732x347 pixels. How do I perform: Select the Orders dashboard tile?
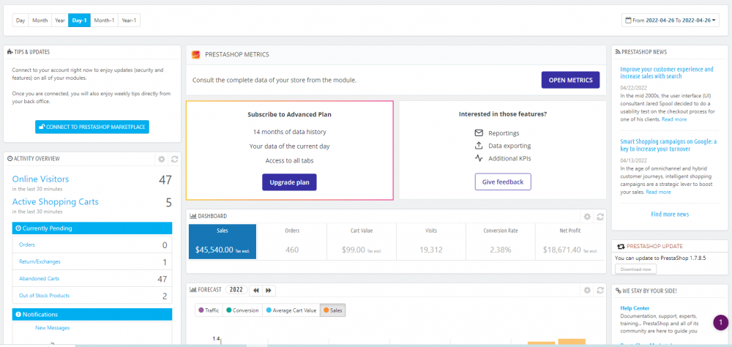coord(292,242)
